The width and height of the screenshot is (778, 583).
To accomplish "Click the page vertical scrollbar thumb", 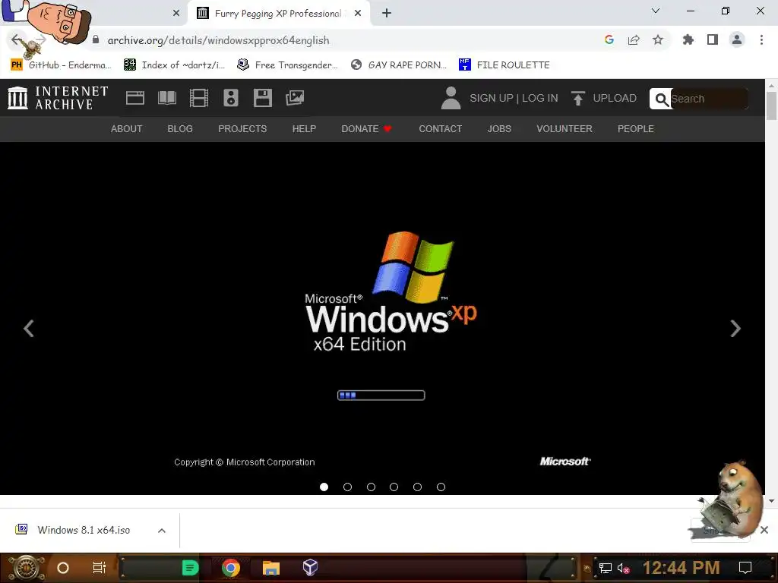I will [x=771, y=106].
